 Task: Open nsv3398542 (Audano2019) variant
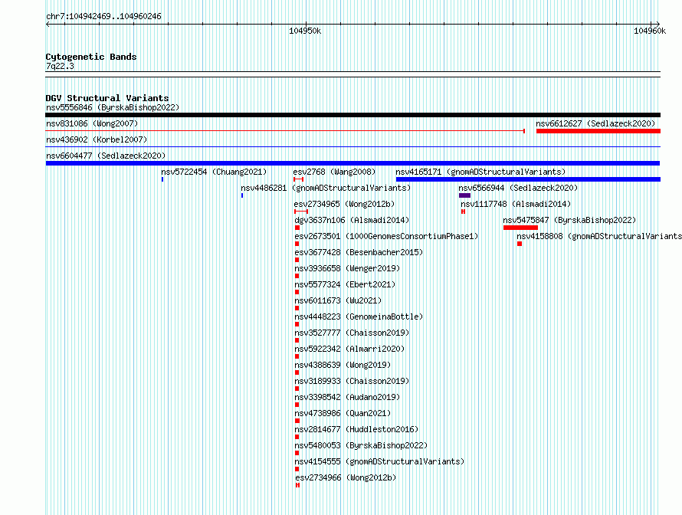(x=347, y=397)
